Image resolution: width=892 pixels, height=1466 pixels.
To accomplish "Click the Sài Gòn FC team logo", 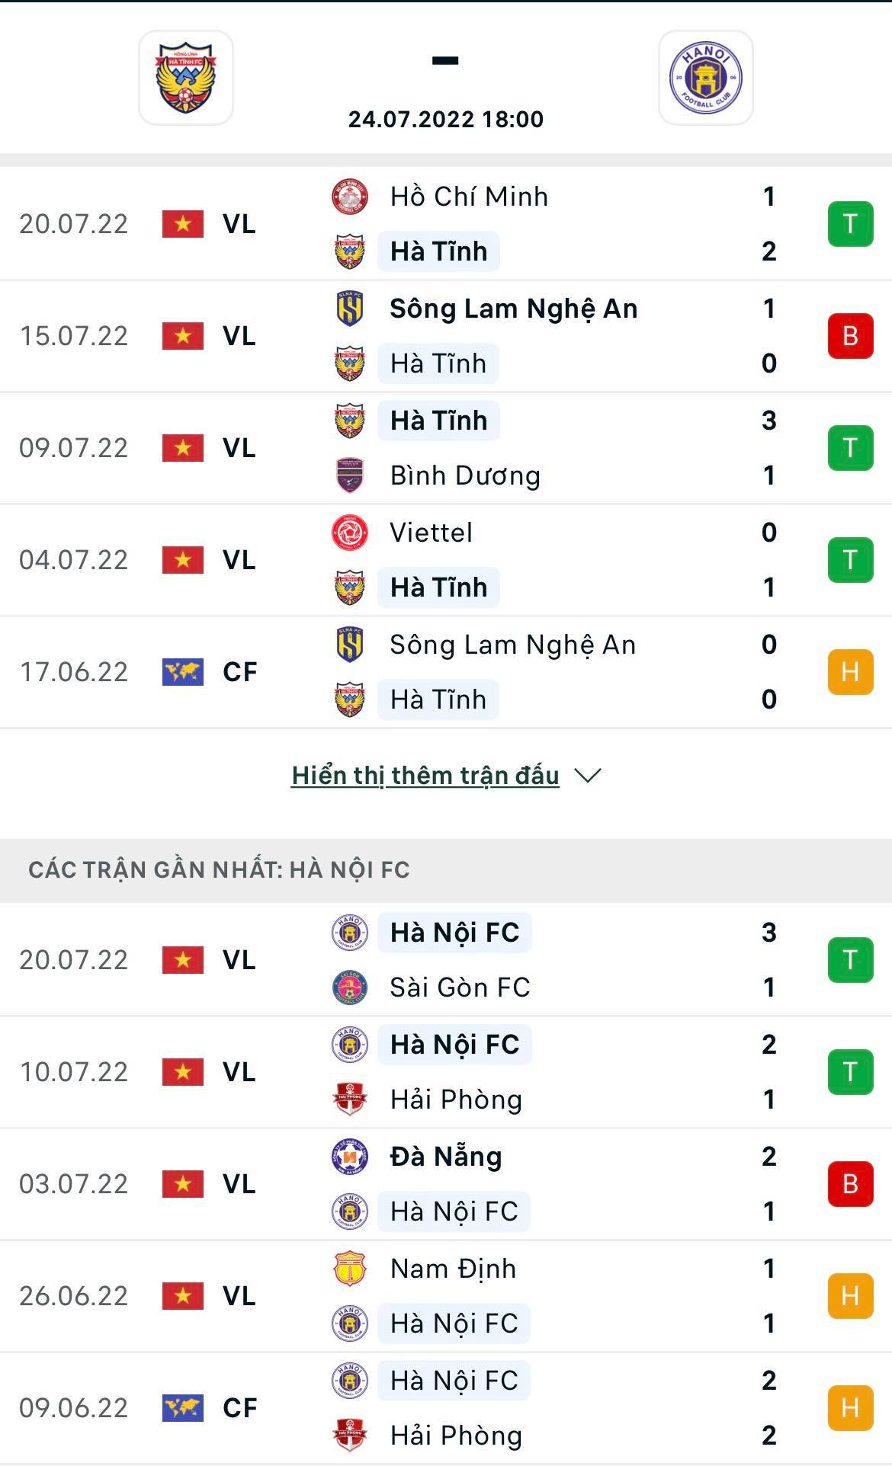I will [x=350, y=987].
